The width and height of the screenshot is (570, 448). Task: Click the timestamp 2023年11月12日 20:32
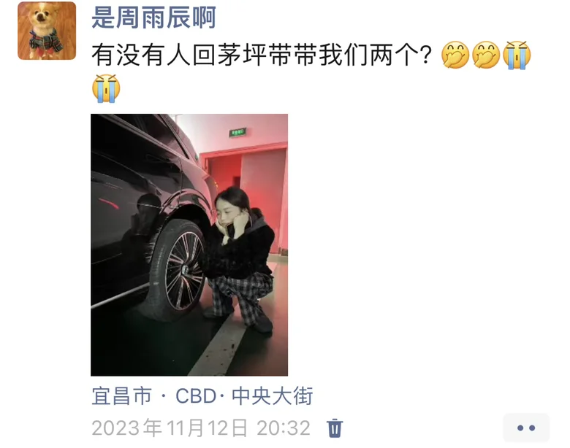201,428
